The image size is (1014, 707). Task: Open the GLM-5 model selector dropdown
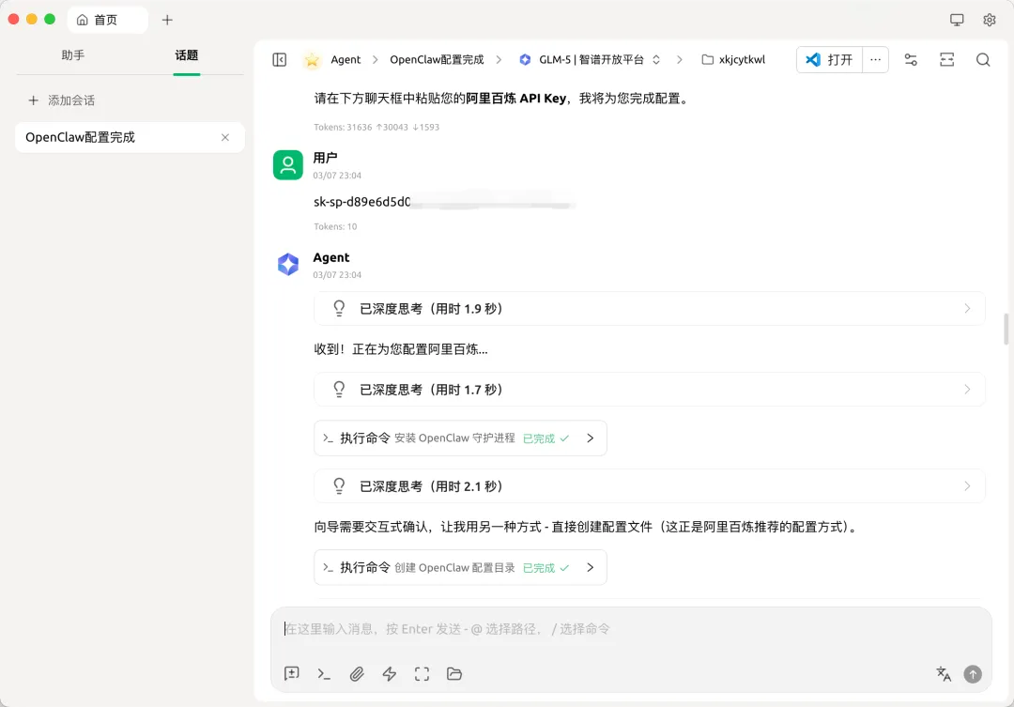pos(590,59)
